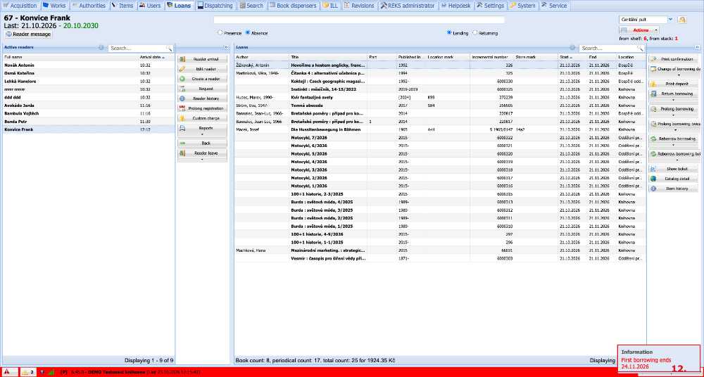Screen dimensions: 704x377
Task: Click the magnifier in Loans search box
Action: [639, 48]
